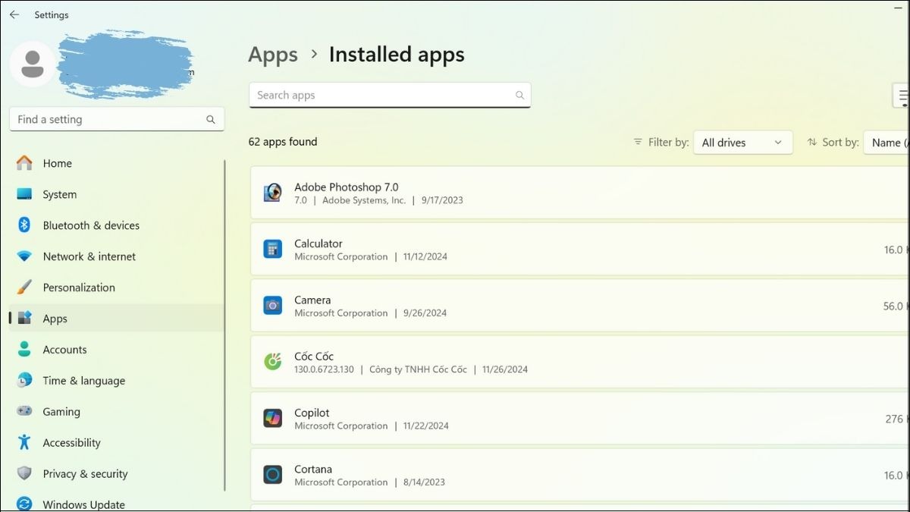Open the All drives filter dropdown
Viewport: 910px width, 512px height.
coord(743,143)
